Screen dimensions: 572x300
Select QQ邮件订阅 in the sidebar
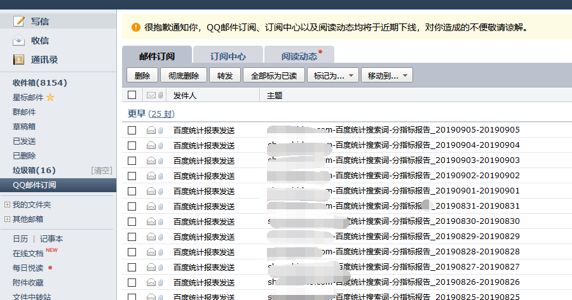(x=58, y=185)
